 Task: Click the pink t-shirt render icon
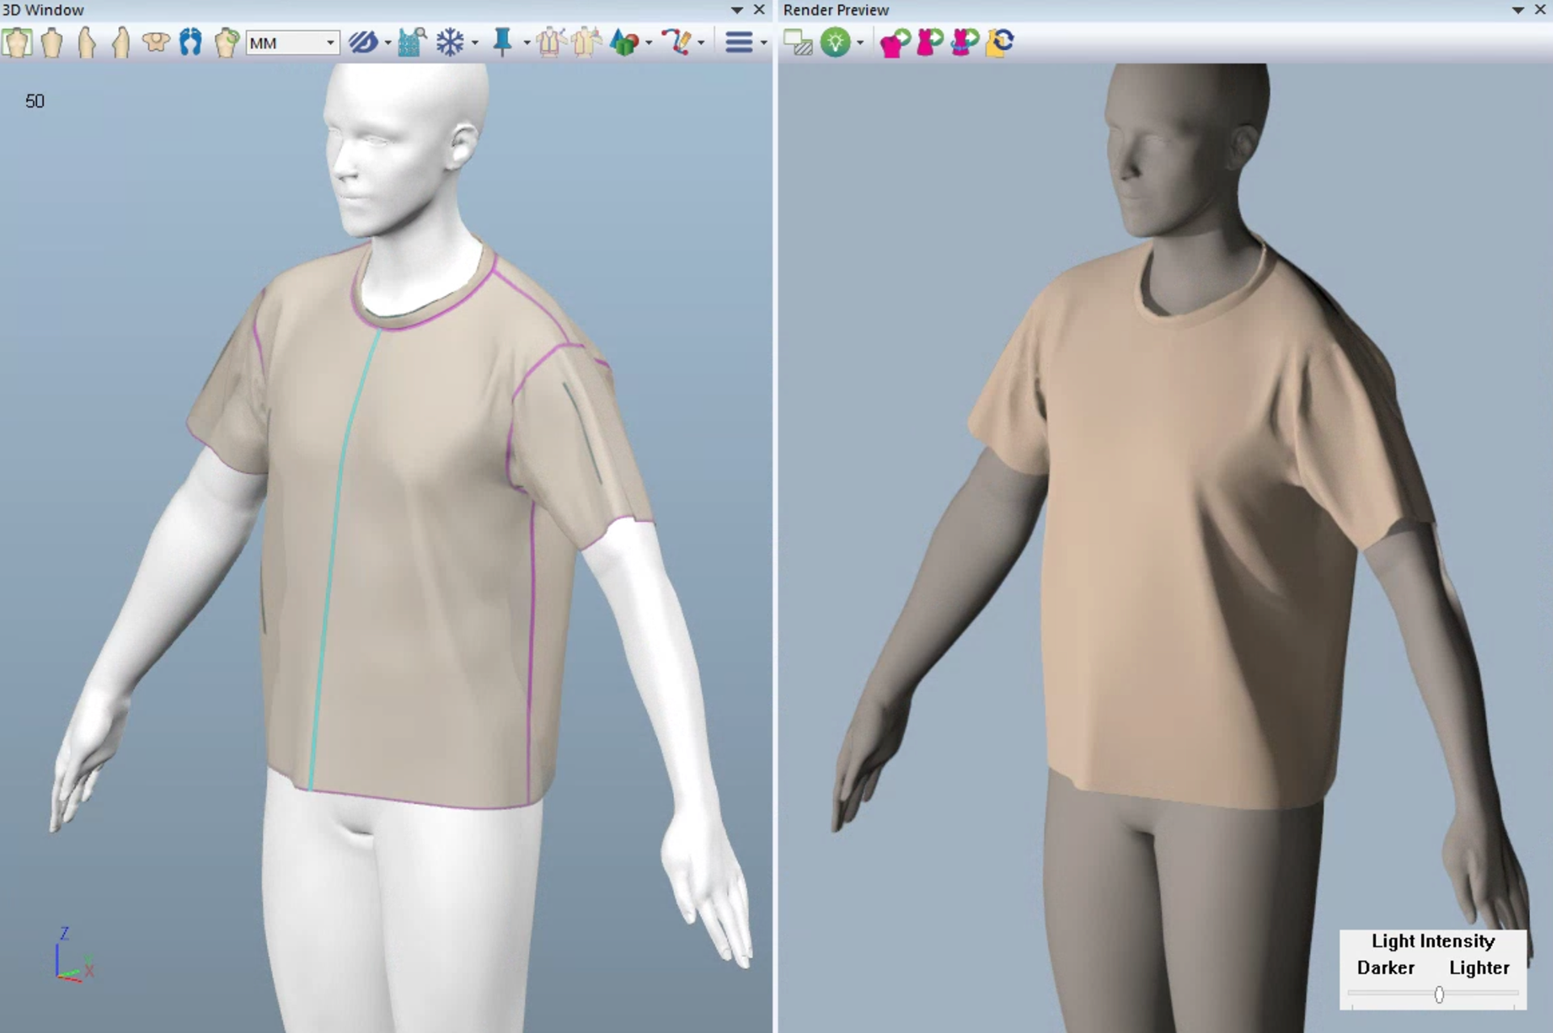[x=895, y=42]
